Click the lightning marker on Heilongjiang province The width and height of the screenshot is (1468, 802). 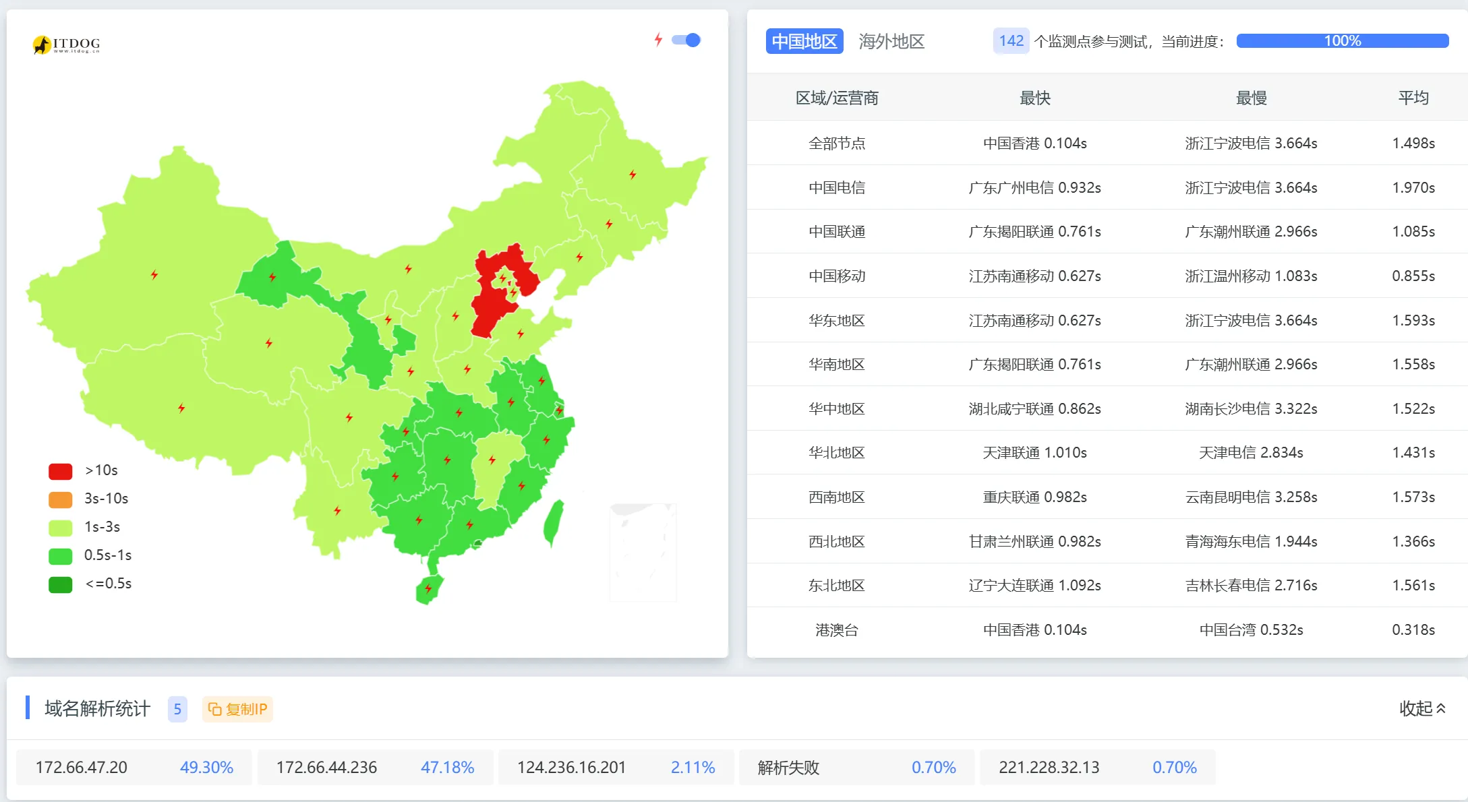[633, 175]
